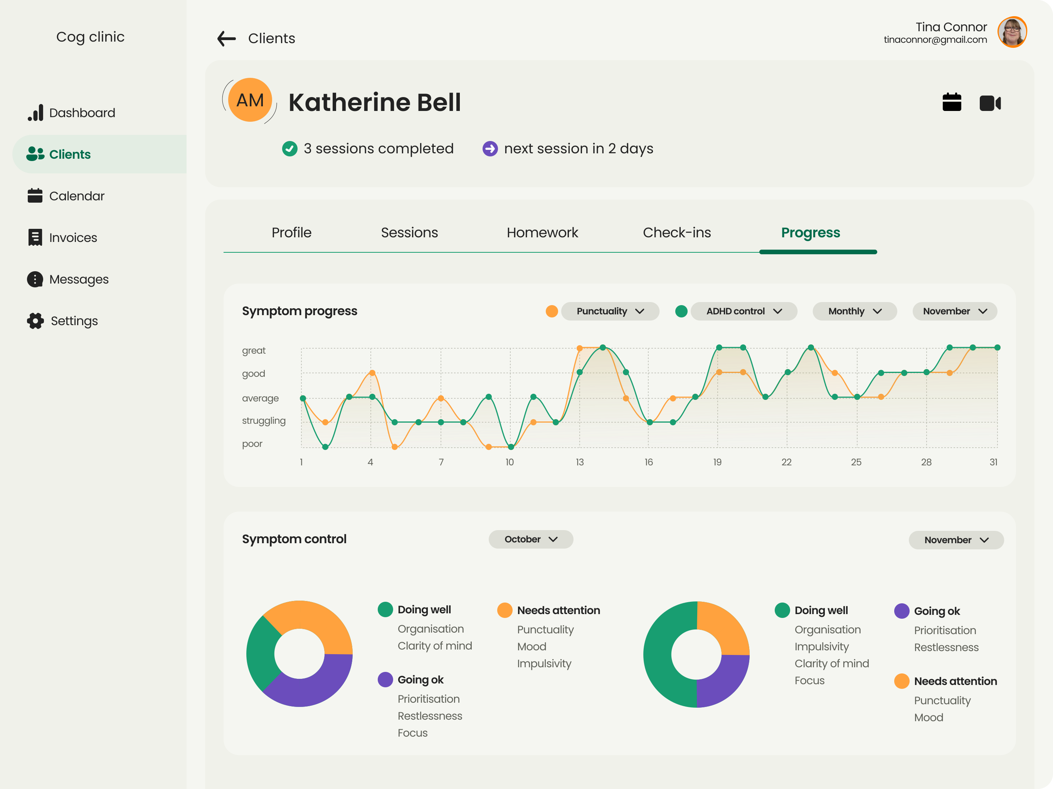Click the Clients breadcrumb link

pyautogui.click(x=271, y=39)
